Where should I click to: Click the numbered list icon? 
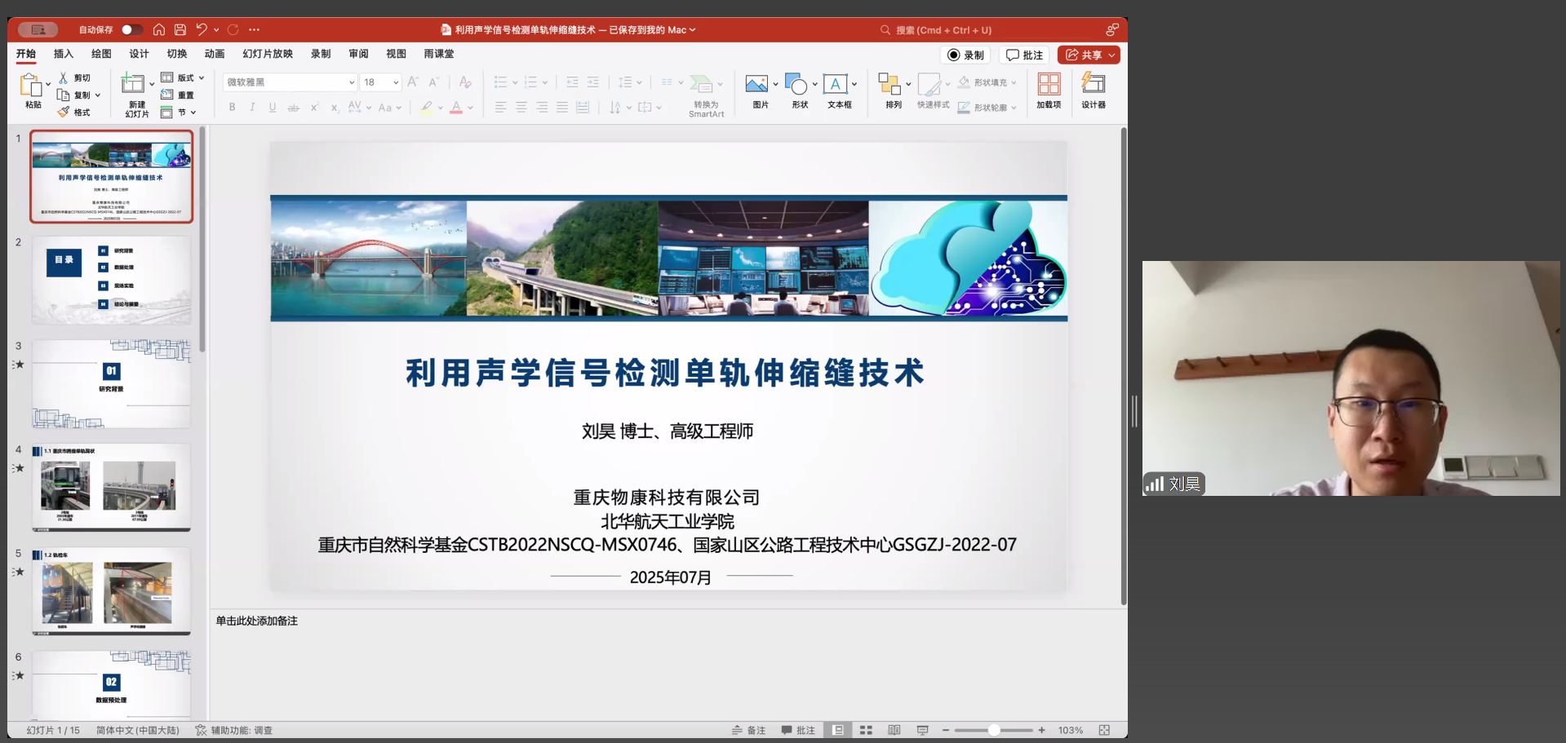pos(531,82)
